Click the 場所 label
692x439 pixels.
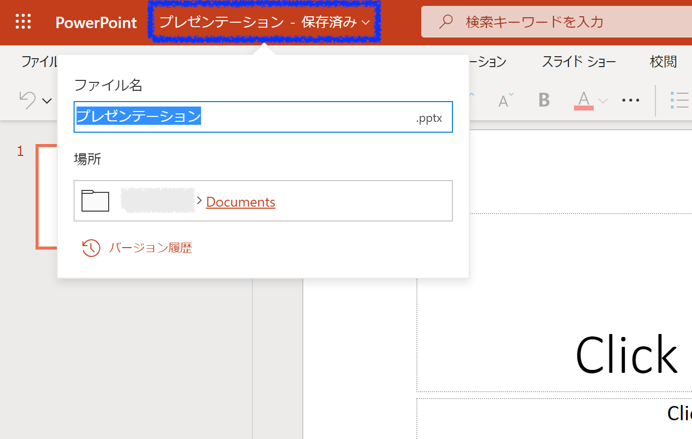point(87,159)
